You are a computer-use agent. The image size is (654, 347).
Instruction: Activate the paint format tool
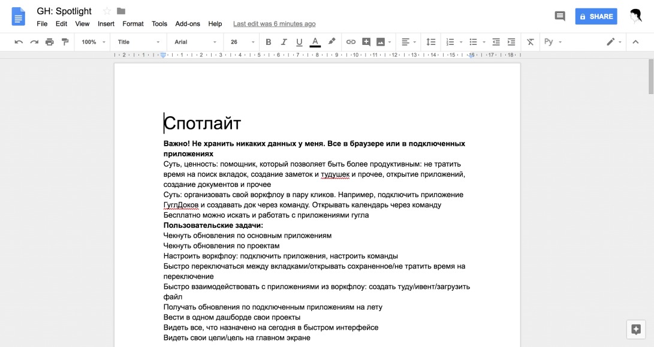pyautogui.click(x=65, y=42)
